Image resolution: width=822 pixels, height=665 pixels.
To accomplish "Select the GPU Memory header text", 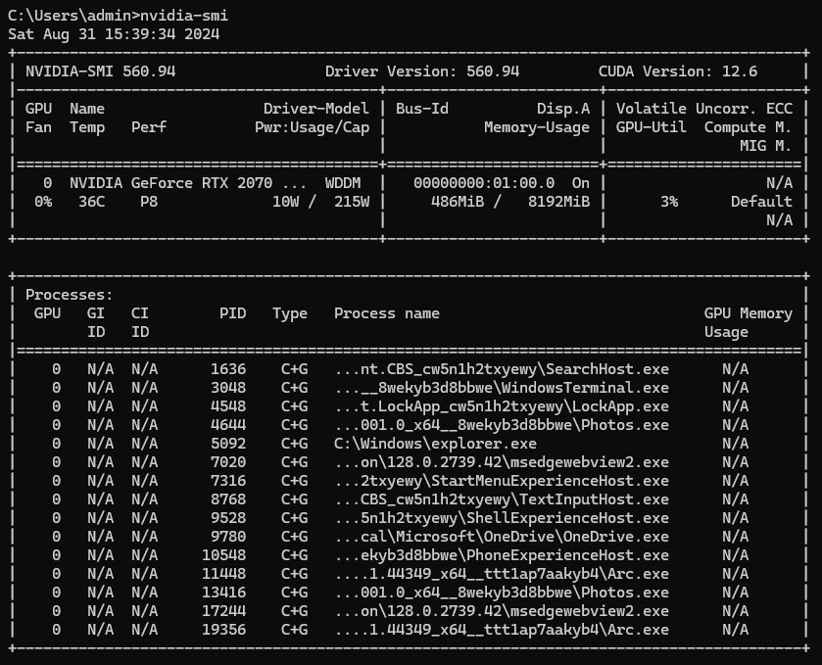I will [x=749, y=313].
